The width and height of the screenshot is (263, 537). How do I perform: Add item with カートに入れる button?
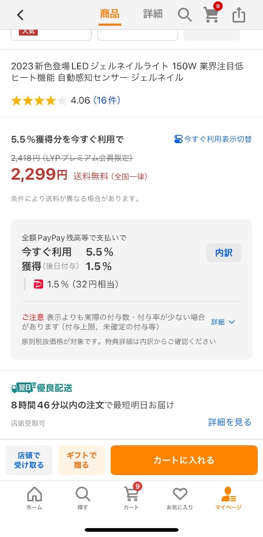[184, 460]
